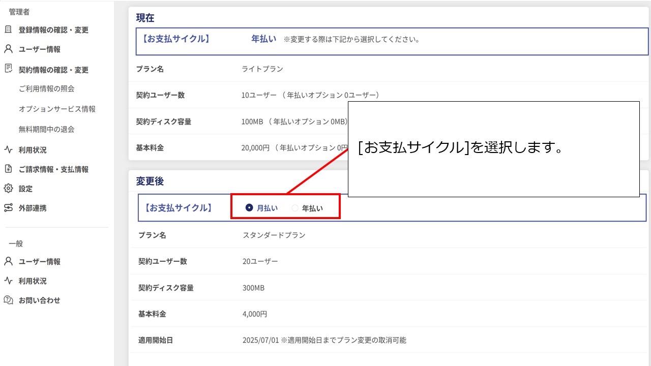Click the person icon for 一般 ユーザー情報
651x366 pixels.
(x=8, y=261)
